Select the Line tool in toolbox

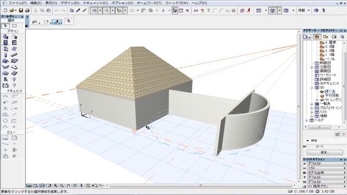pos(15,114)
